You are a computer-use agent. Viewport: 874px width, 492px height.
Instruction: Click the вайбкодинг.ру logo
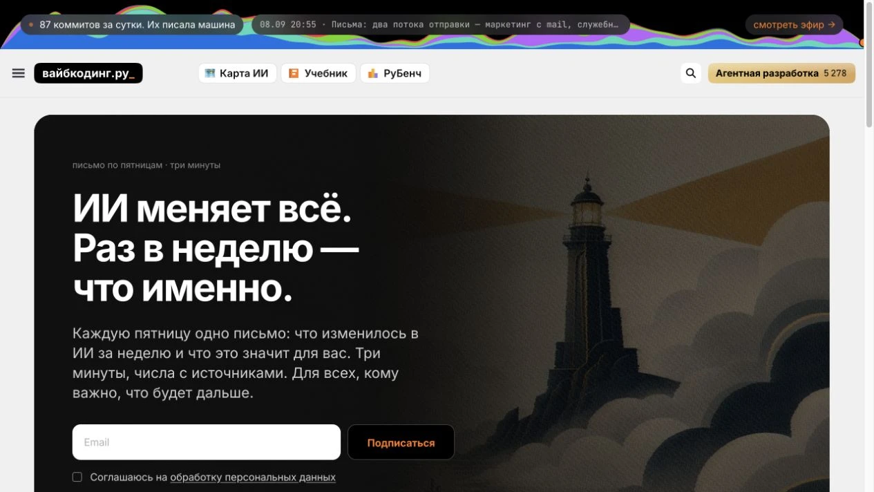pyautogui.click(x=88, y=73)
